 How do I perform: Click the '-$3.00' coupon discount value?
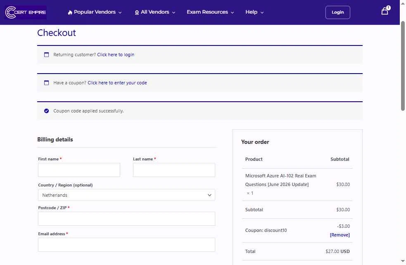click(343, 227)
